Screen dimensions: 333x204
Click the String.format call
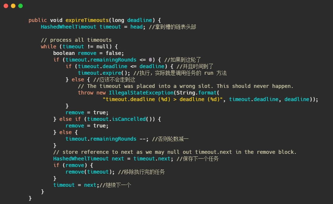198,93
